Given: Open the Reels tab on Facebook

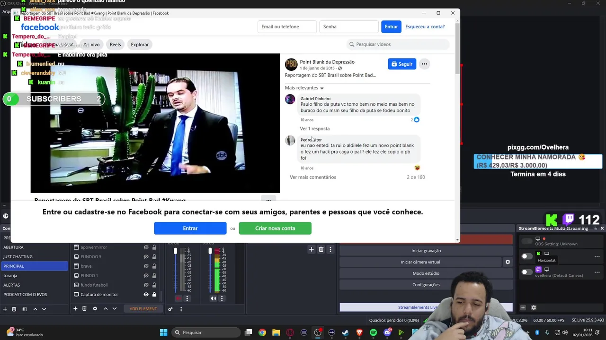Looking at the screenshot, I should [115, 44].
